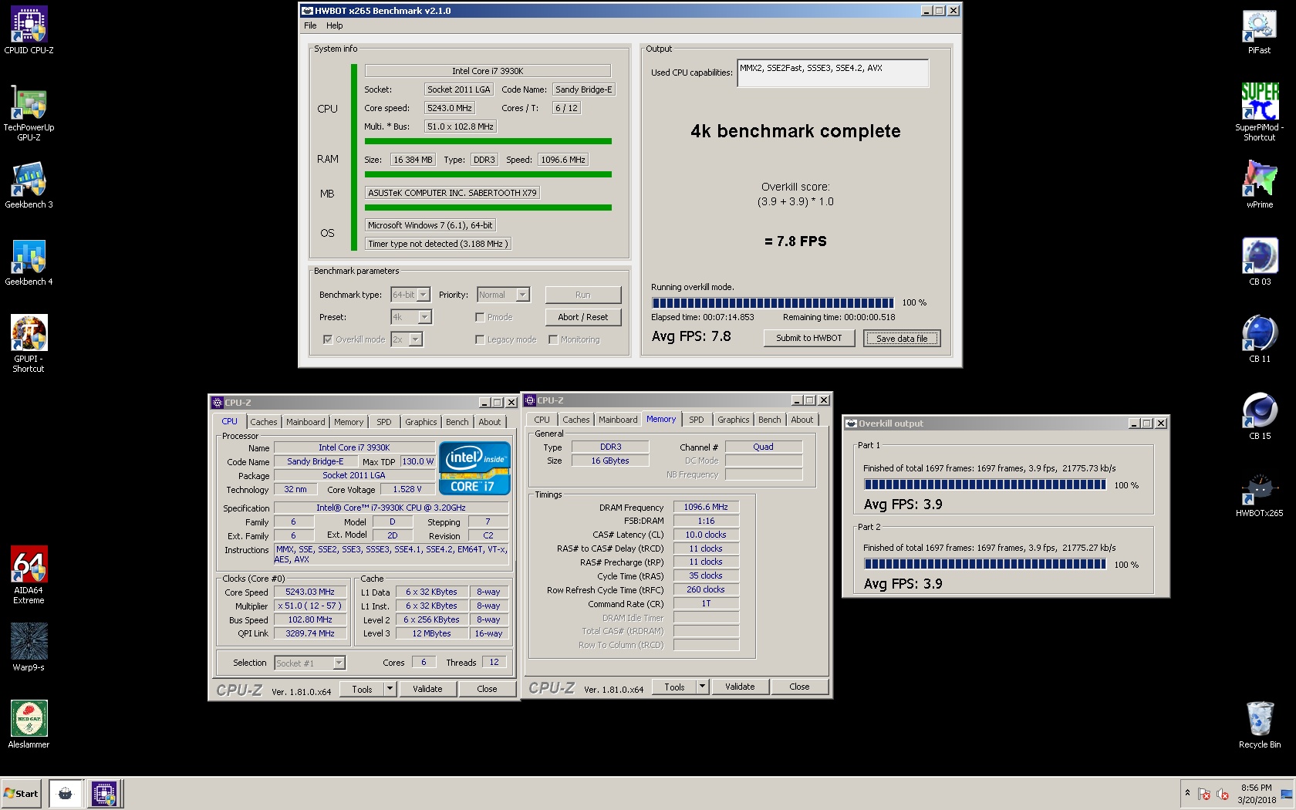
Task: Open CB 11 Cinebench icon
Action: (x=1259, y=339)
